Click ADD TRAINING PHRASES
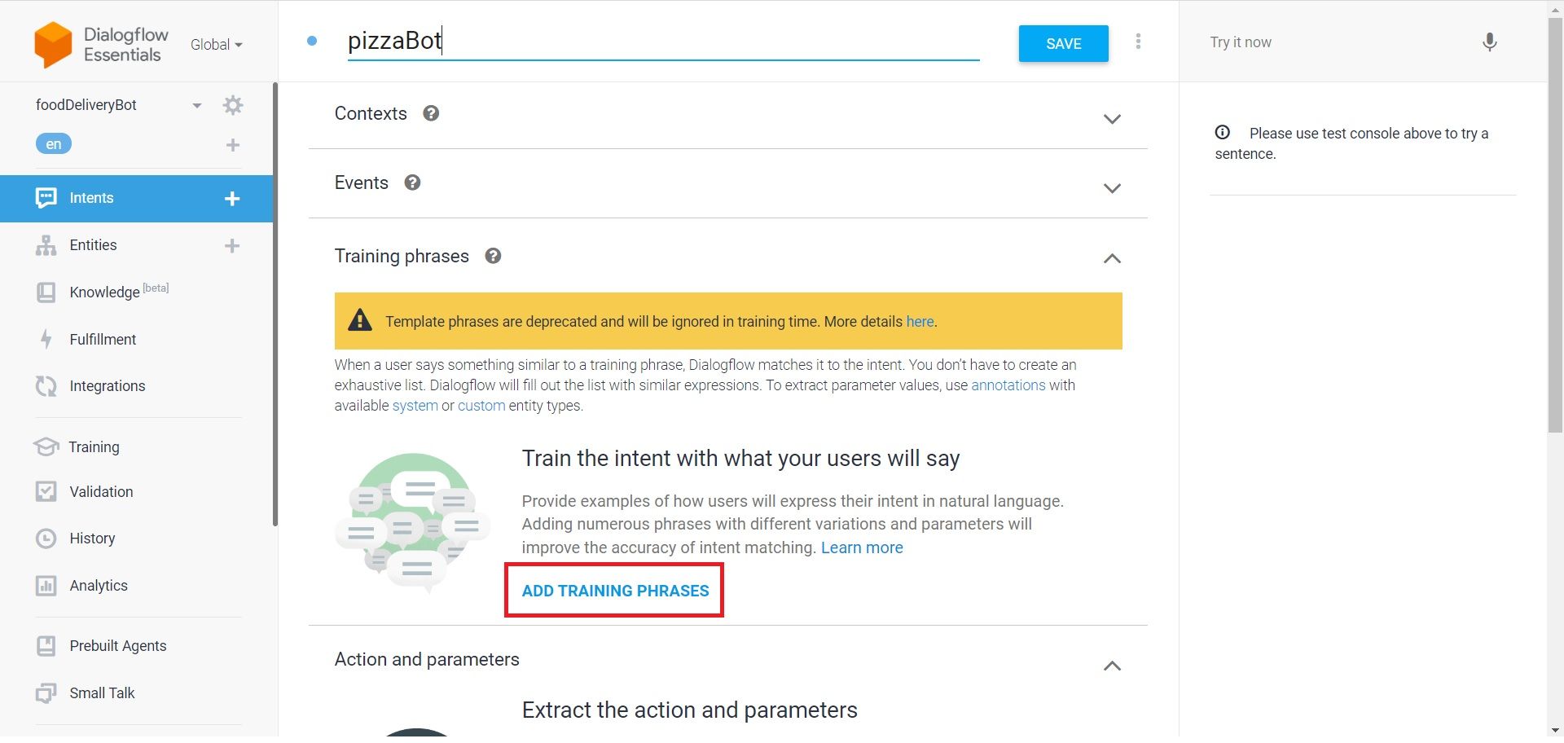The image size is (1564, 743). click(x=613, y=590)
